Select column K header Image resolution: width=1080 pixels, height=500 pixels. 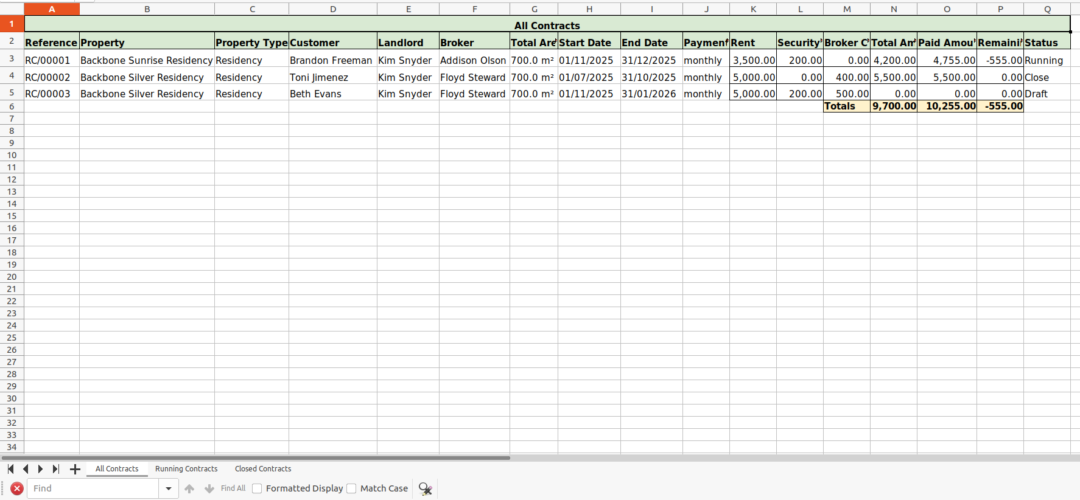point(753,9)
